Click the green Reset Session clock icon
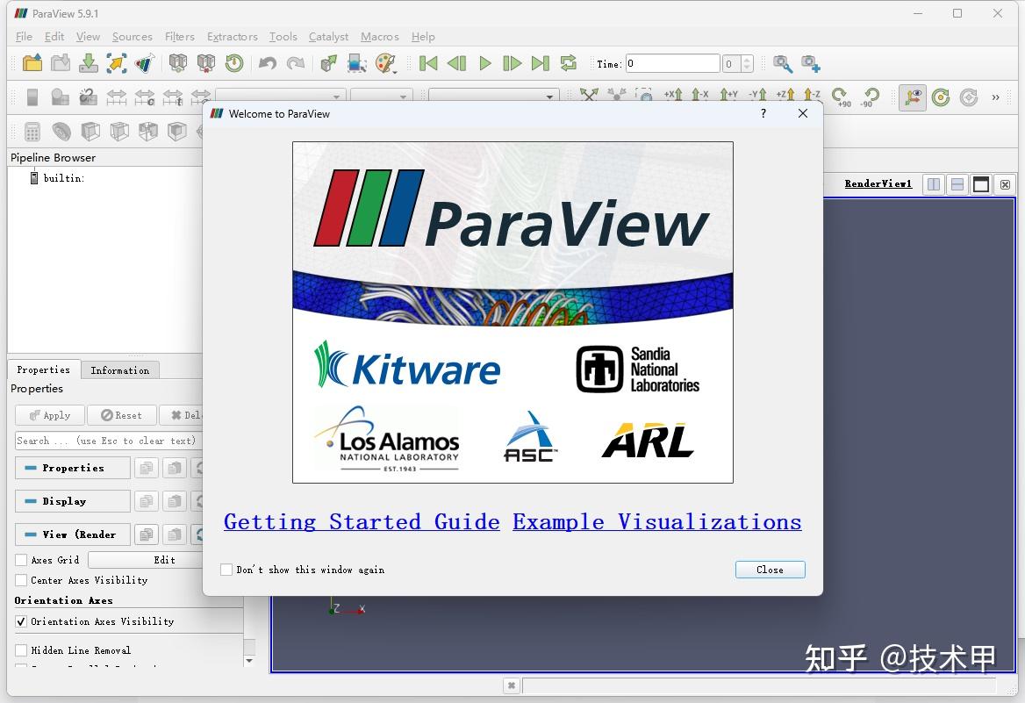 (234, 63)
